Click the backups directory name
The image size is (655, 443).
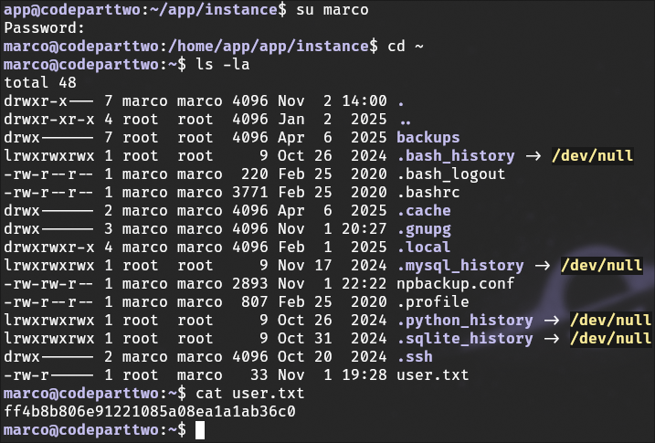[x=428, y=137]
